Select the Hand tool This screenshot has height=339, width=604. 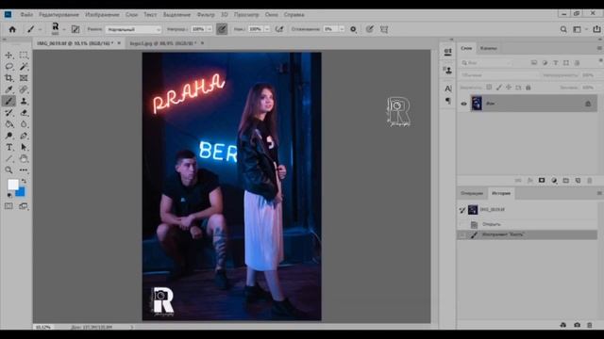click(x=24, y=158)
